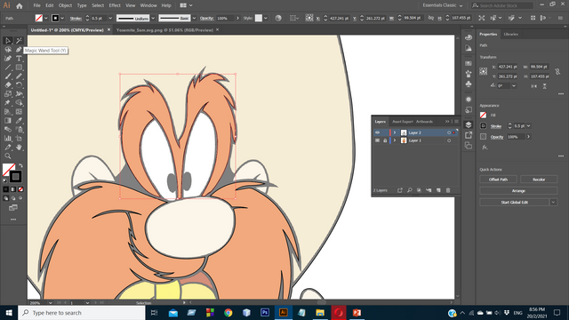This screenshot has height=320, width=569.
Task: Select the Zoom tool magnifier
Action: 8,156
